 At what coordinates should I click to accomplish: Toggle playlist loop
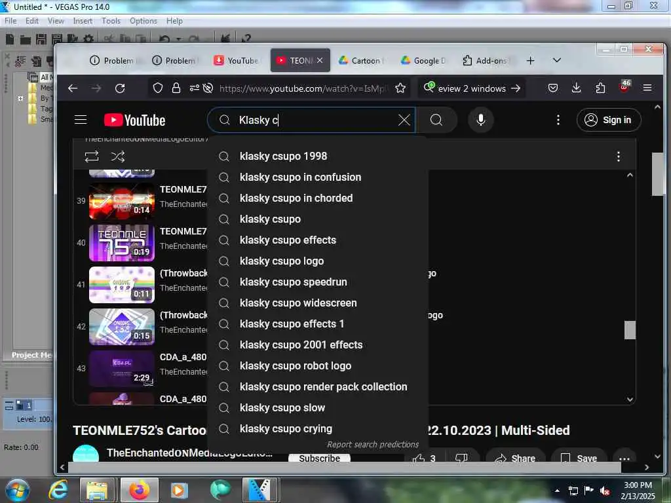pyautogui.click(x=92, y=157)
